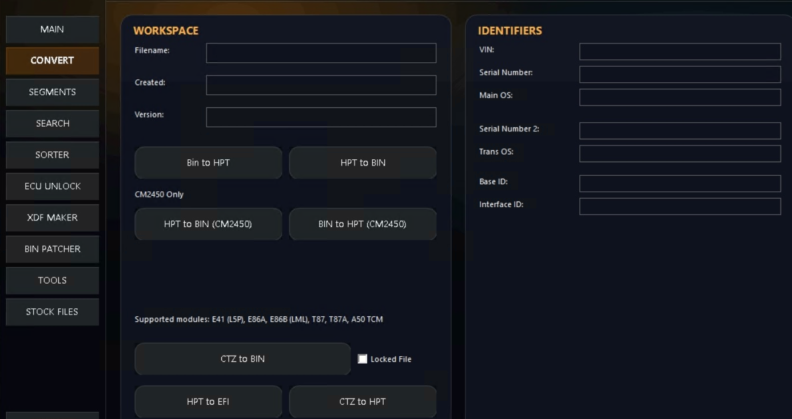Click the VIN field

680,51
